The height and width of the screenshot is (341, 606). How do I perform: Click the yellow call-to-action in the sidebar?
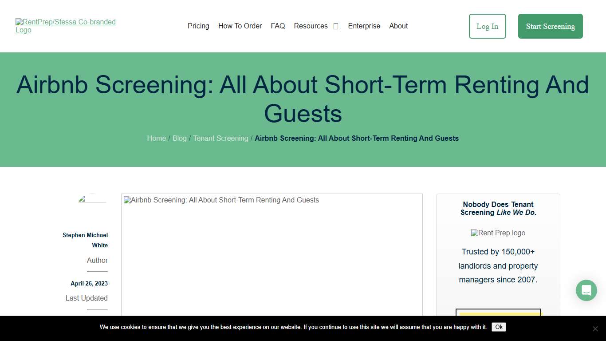click(498, 314)
